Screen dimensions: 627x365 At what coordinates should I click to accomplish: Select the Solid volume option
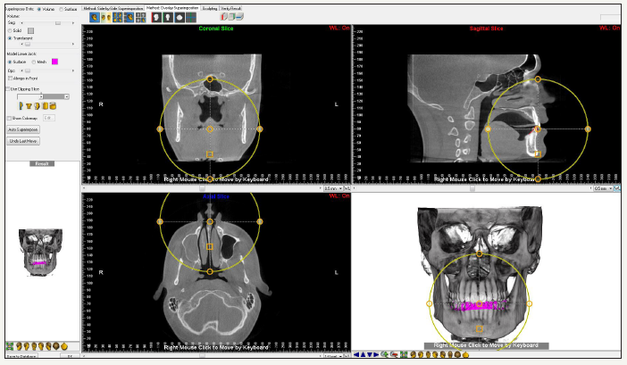point(10,30)
